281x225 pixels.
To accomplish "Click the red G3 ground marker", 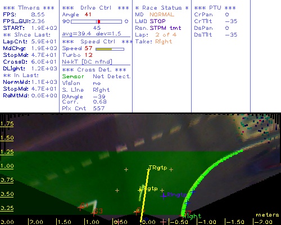I will [x=93, y=213].
